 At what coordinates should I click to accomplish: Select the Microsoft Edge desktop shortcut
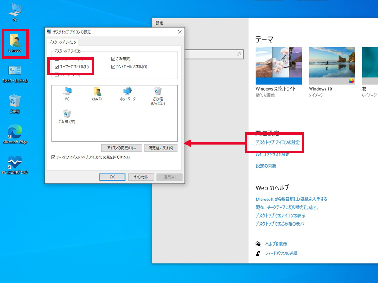[15, 134]
